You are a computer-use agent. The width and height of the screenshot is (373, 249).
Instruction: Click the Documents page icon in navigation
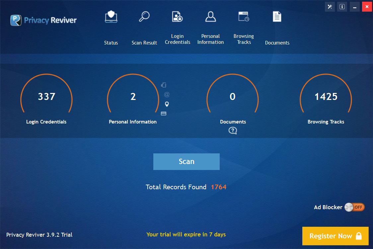point(277,17)
